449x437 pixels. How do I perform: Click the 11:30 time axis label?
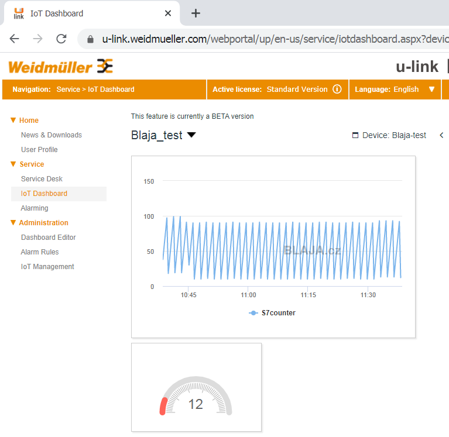[x=368, y=295]
